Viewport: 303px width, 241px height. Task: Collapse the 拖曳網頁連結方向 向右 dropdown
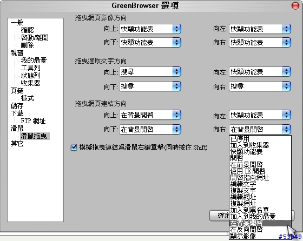pos(260,129)
